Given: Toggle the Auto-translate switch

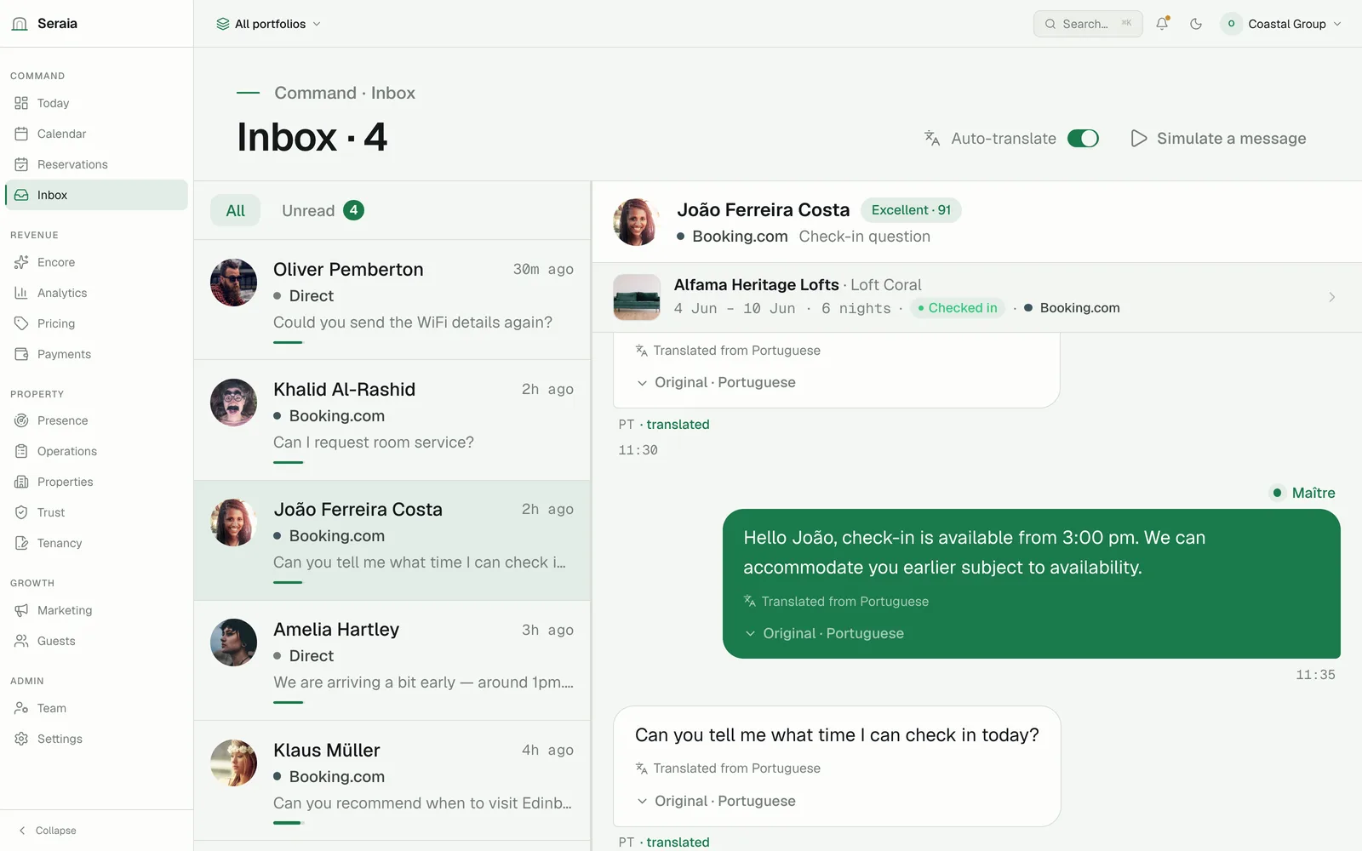Looking at the screenshot, I should 1083,138.
